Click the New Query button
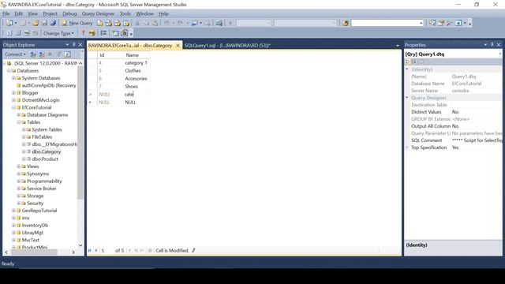Screen dimensions: 505x284 pos(77,23)
